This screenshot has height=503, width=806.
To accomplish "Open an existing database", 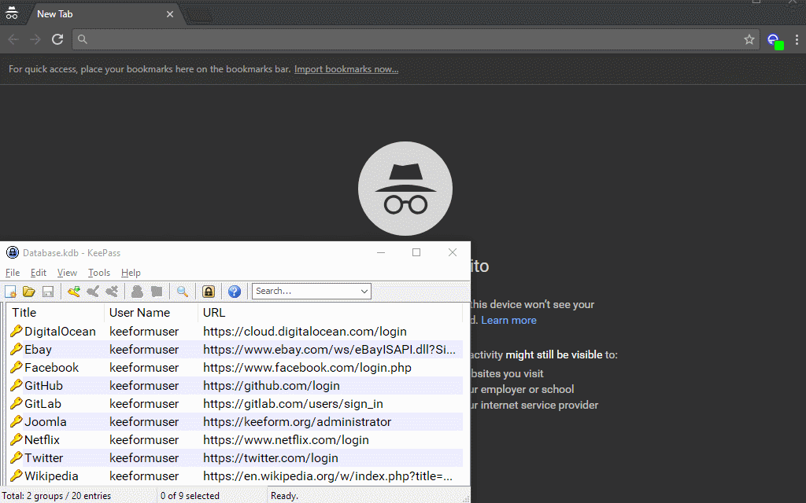I will click(x=29, y=291).
